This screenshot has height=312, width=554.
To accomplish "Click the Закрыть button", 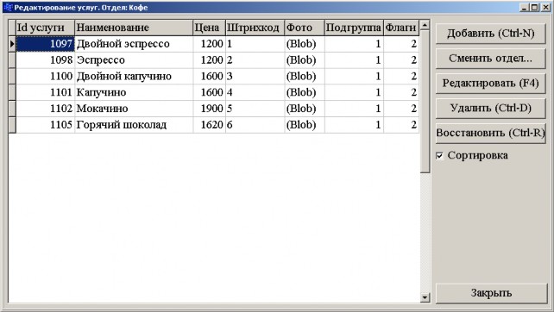I will coord(491,293).
